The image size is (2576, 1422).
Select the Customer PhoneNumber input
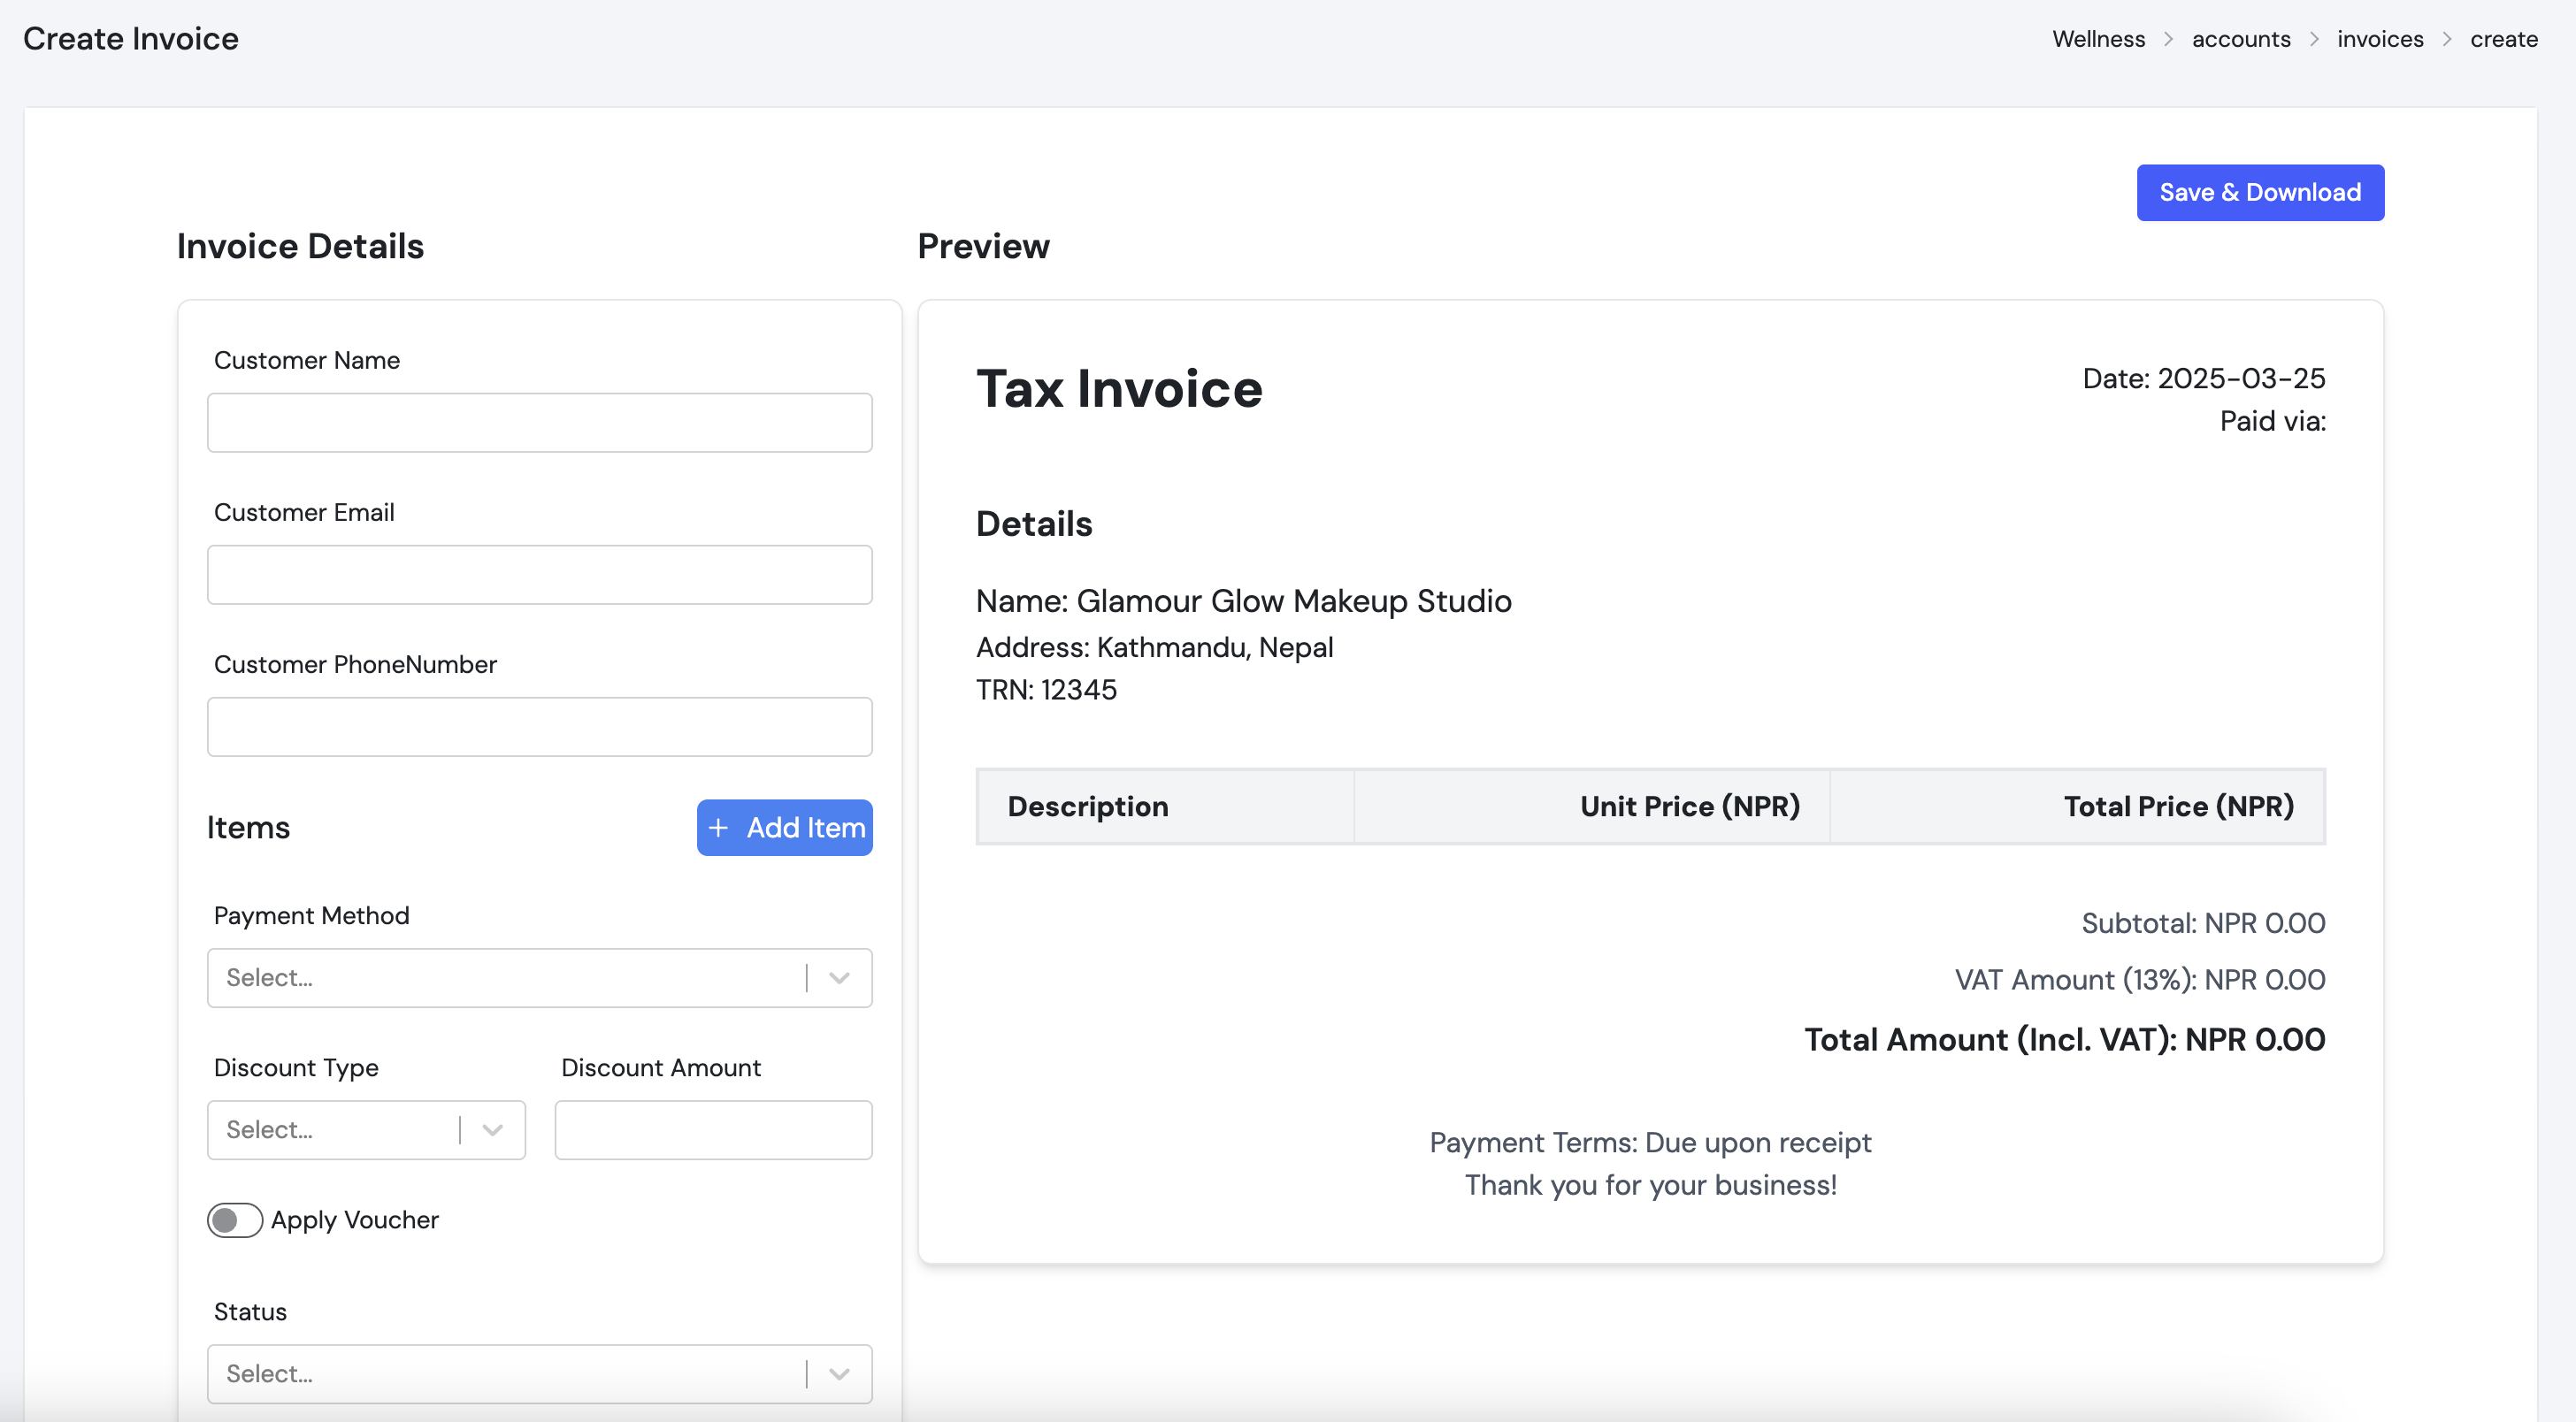point(539,726)
